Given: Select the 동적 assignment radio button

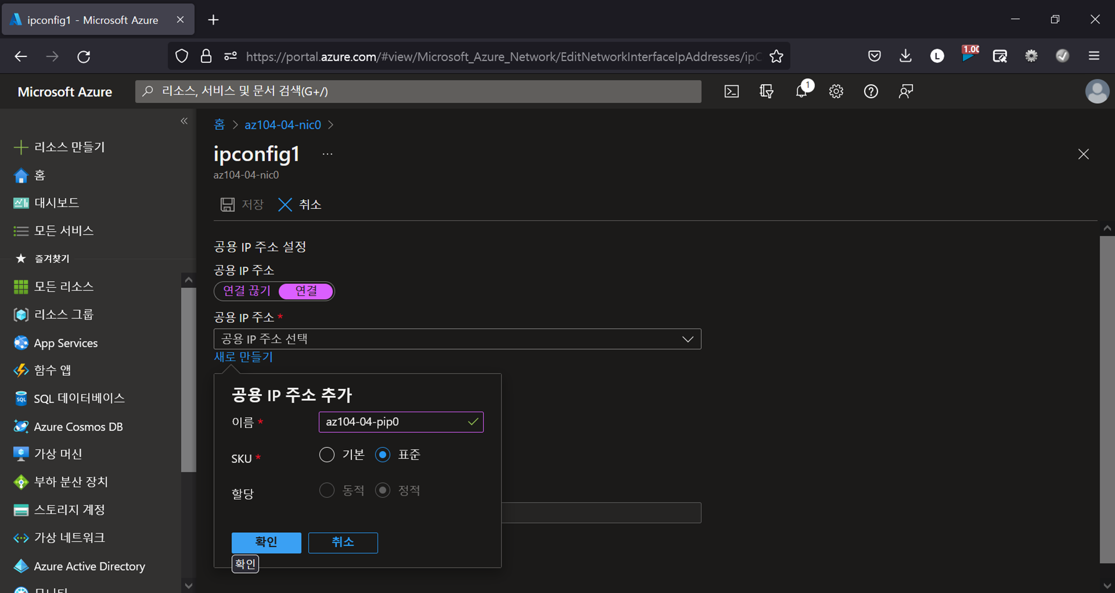Looking at the screenshot, I should point(327,490).
